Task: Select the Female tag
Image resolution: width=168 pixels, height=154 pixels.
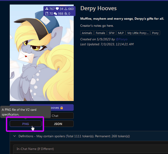Action: pos(101,33)
